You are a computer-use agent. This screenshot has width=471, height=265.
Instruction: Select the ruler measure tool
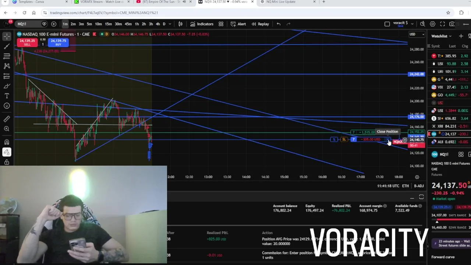tap(7, 119)
